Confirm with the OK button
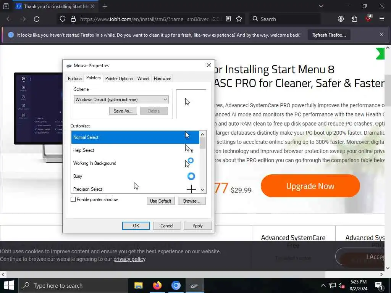The width and height of the screenshot is (391, 293). (136, 226)
